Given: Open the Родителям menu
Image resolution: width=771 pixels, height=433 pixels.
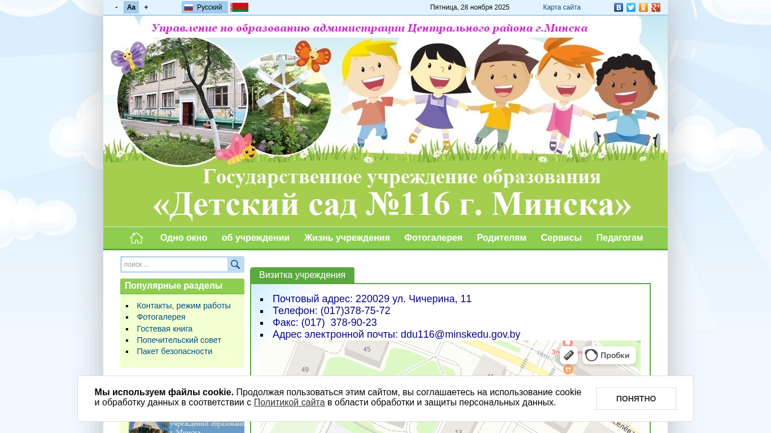Looking at the screenshot, I should point(501,238).
